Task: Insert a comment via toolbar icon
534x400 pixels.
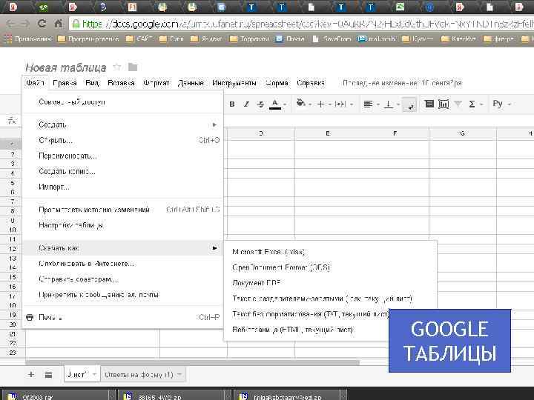Action: [x=429, y=104]
